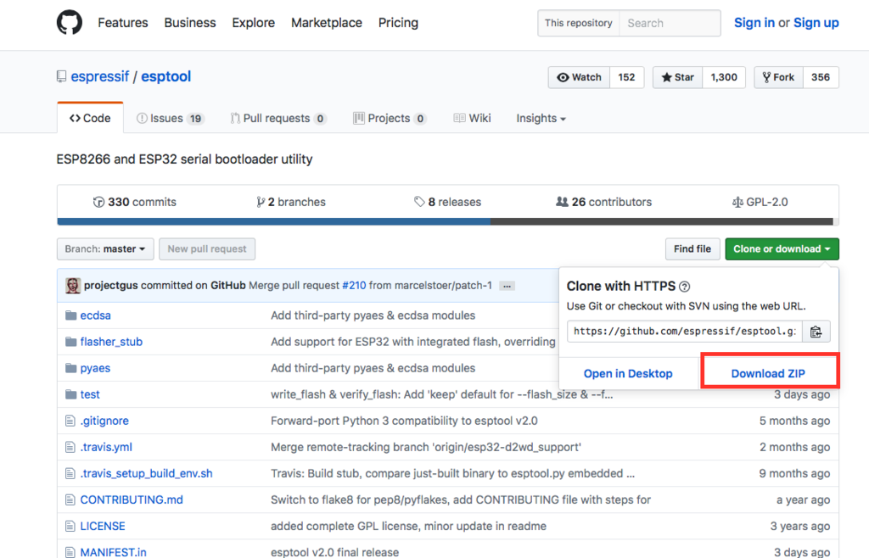Click the Sign in link

pyautogui.click(x=754, y=23)
